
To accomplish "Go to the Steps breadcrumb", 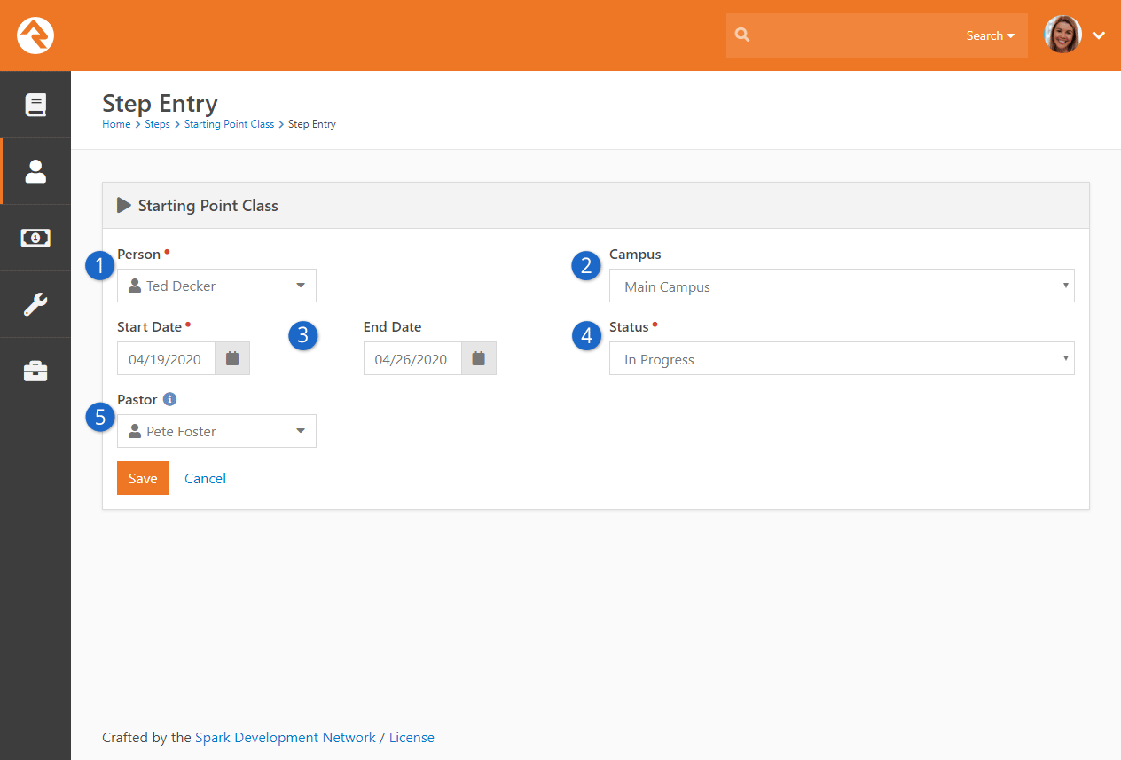I will pos(157,124).
